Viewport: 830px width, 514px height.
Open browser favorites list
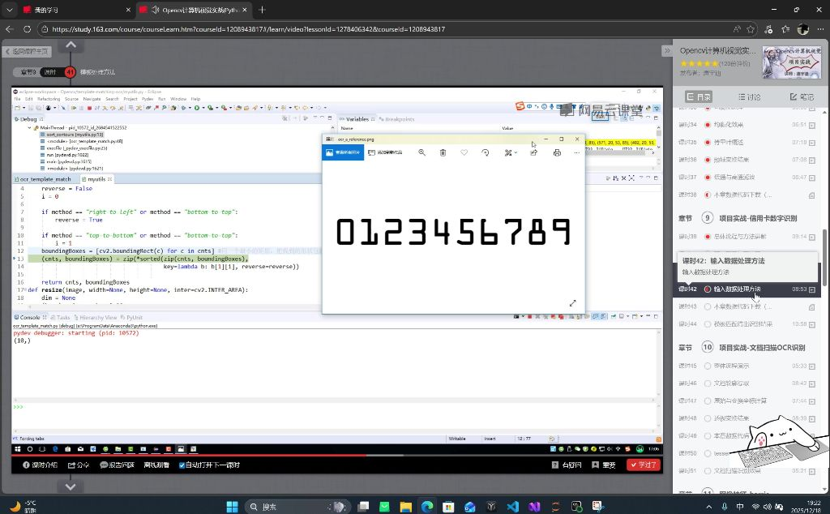pos(785,29)
